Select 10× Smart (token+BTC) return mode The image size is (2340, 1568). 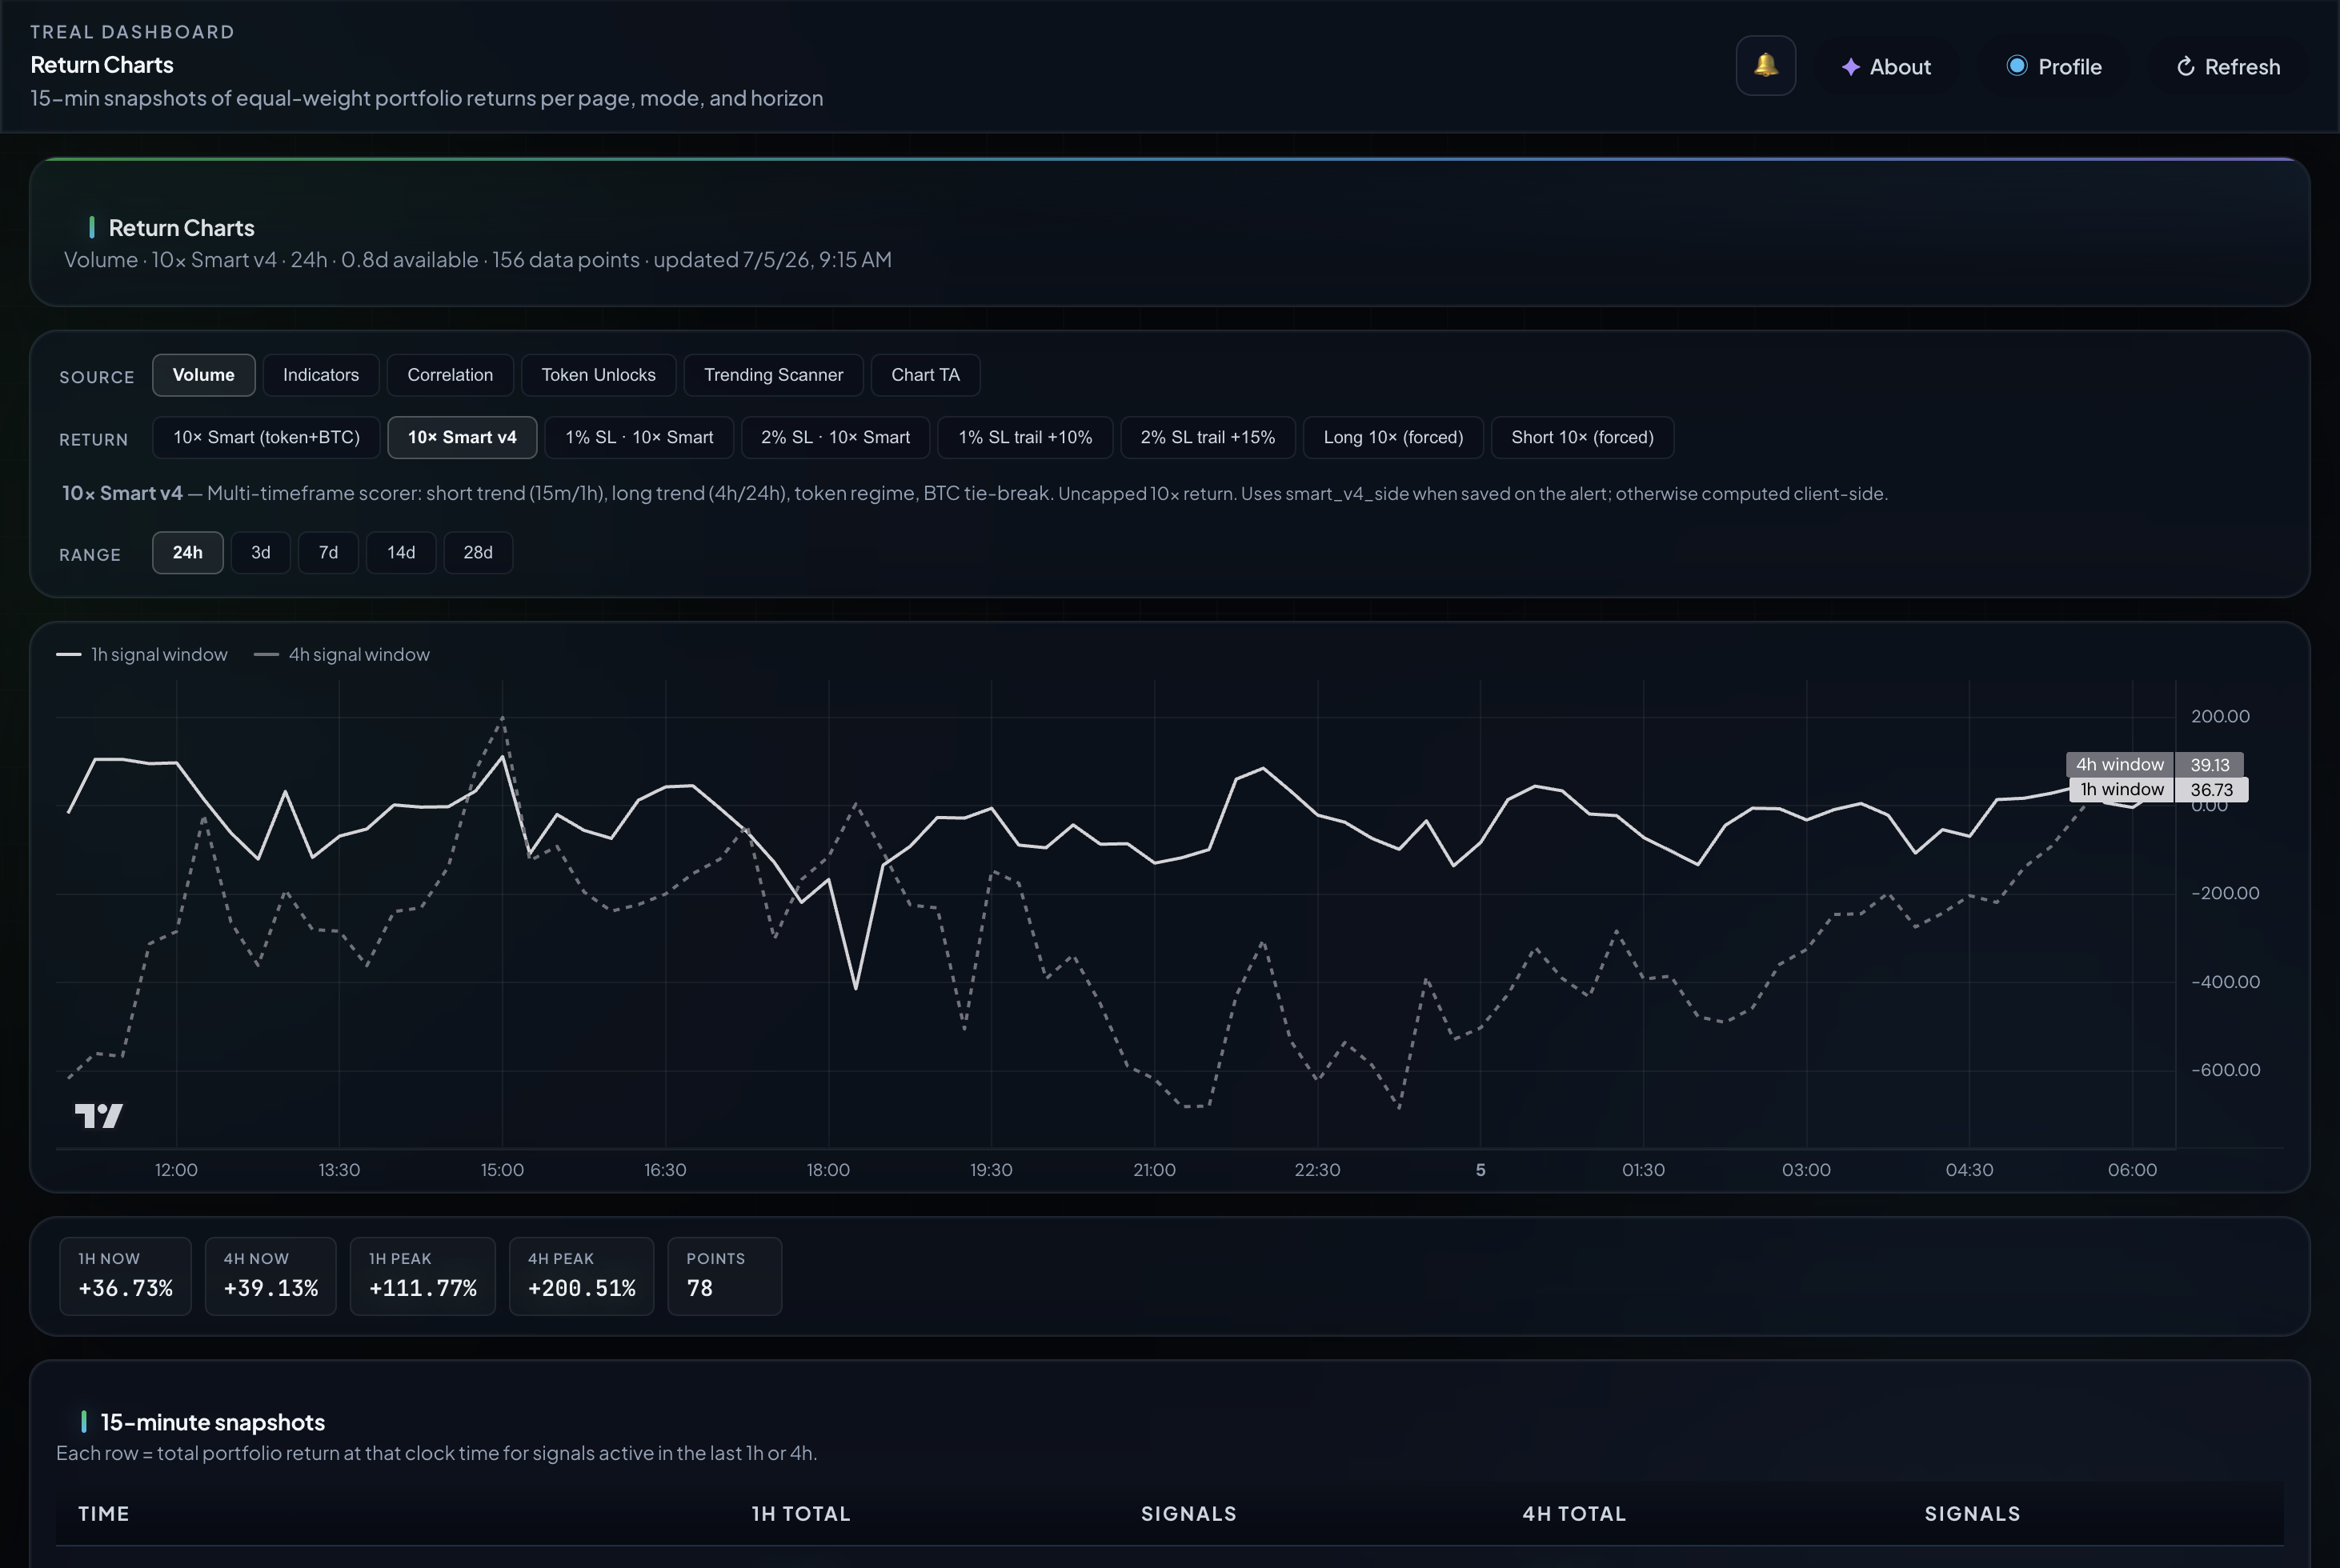266,437
